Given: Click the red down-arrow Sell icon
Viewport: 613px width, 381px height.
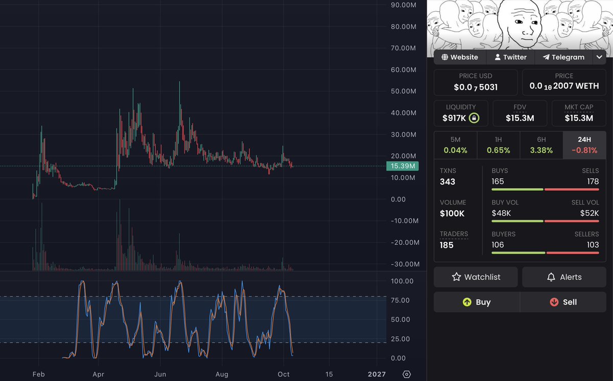Looking at the screenshot, I should tap(554, 302).
